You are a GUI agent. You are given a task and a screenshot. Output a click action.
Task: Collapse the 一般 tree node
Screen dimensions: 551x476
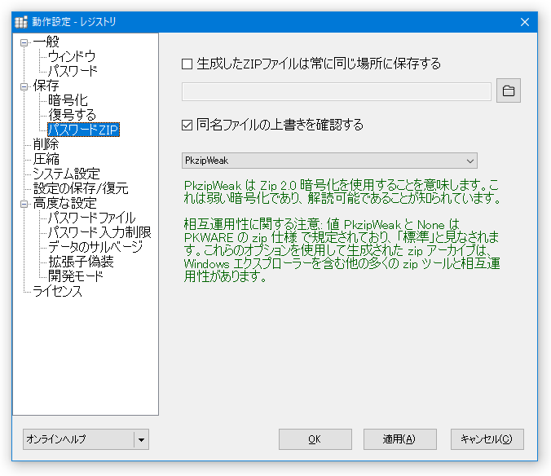pyautogui.click(x=24, y=43)
